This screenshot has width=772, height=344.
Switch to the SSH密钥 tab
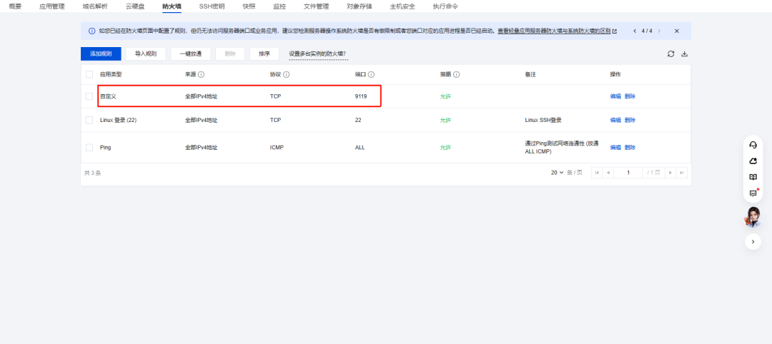point(212,6)
